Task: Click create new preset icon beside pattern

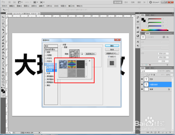Action: 82,54
